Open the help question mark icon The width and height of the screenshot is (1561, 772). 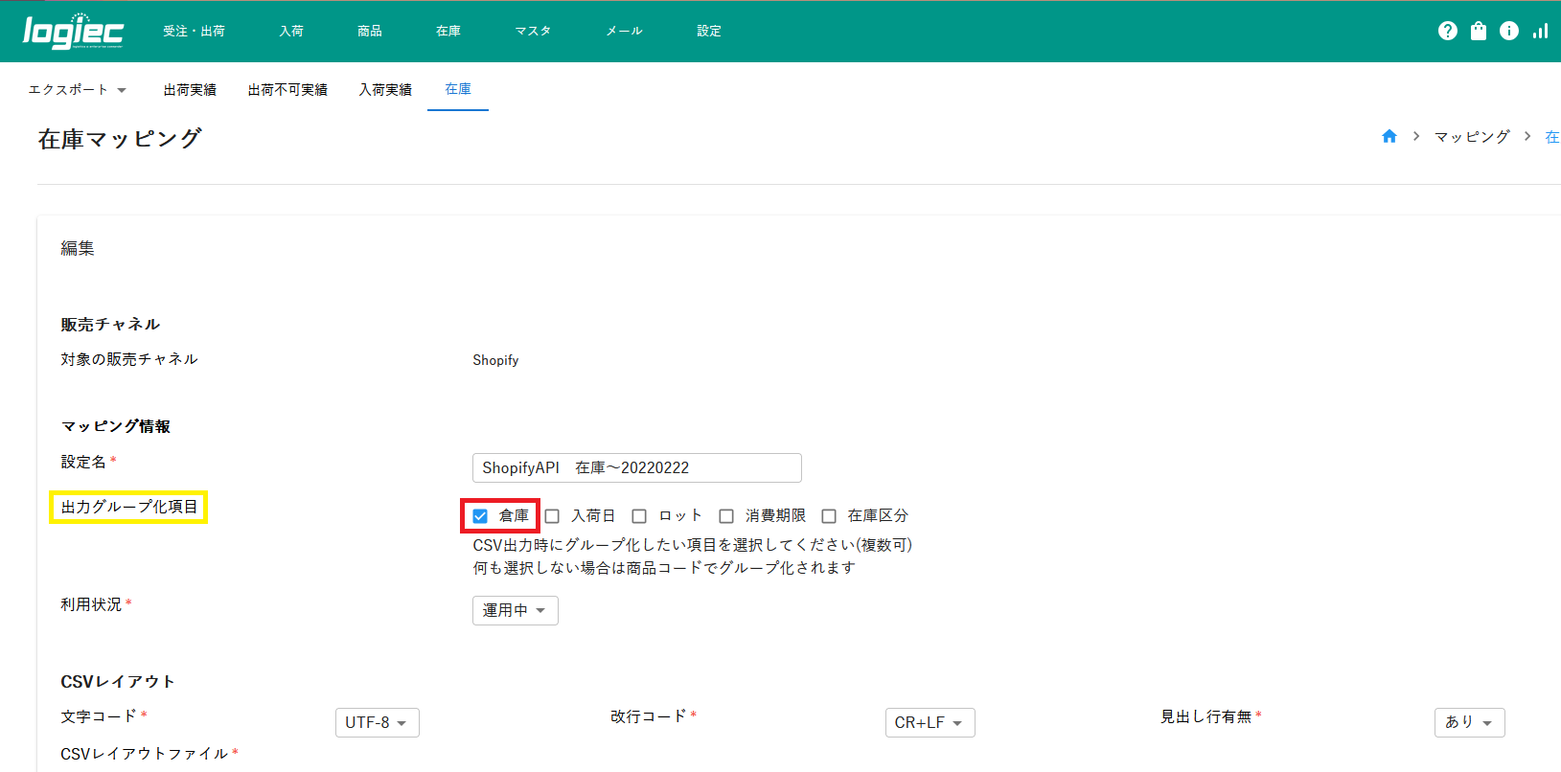pyautogui.click(x=1447, y=31)
